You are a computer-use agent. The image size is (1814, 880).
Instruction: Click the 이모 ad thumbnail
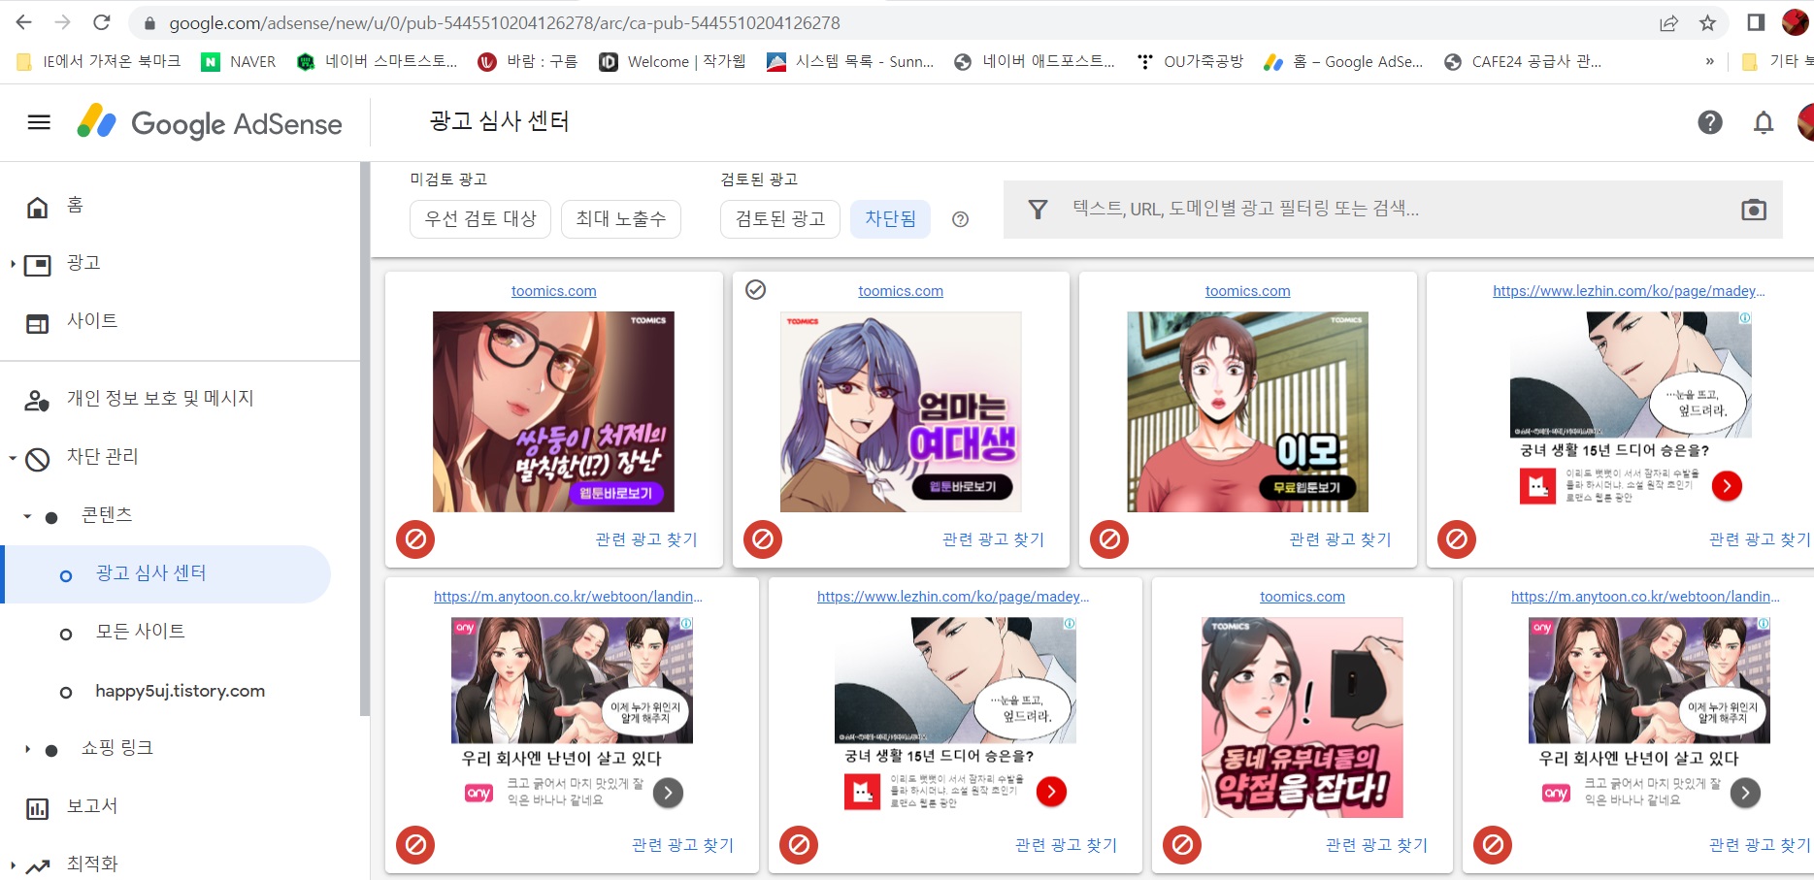pyautogui.click(x=1247, y=411)
